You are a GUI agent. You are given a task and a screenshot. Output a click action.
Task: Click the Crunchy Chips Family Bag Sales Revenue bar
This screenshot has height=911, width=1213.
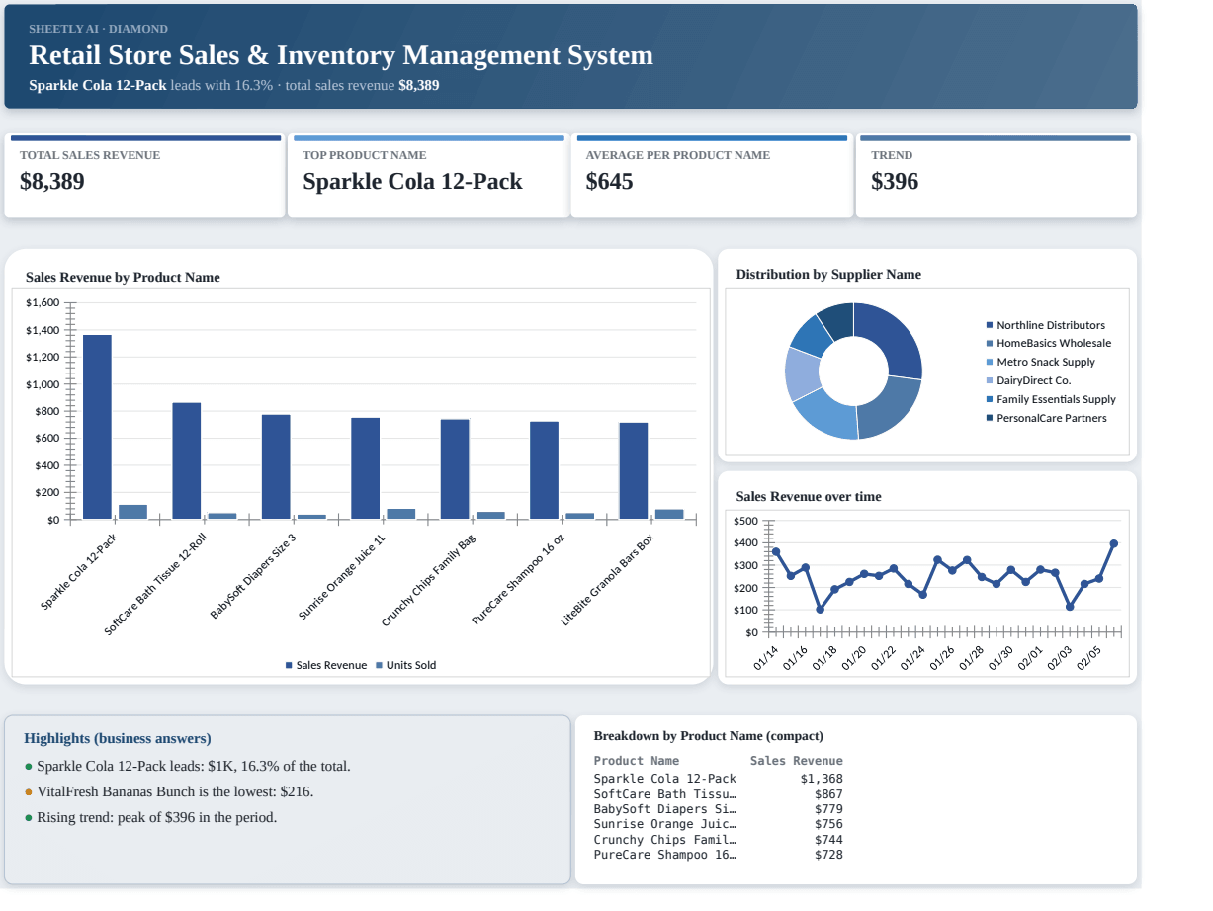pos(455,469)
